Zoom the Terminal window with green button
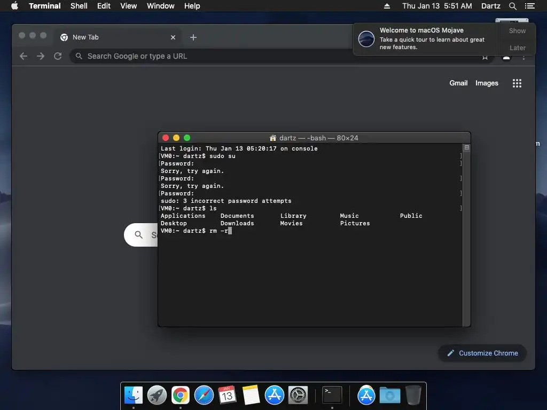 point(187,138)
